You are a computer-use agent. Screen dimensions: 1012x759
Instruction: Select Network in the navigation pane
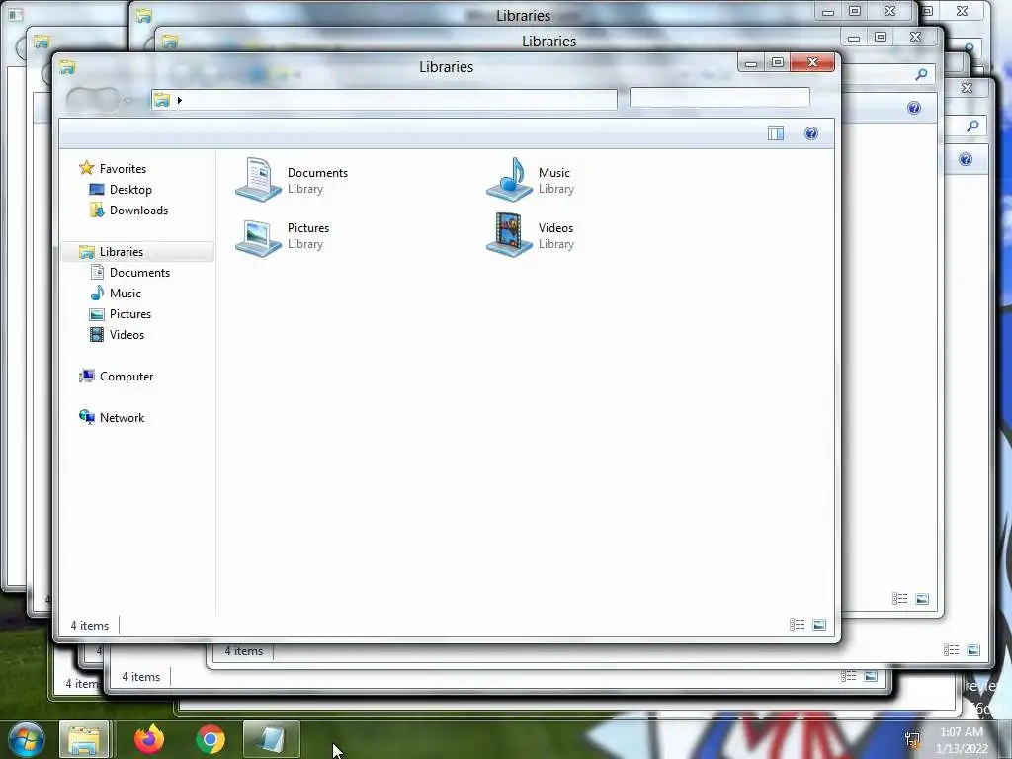pyautogui.click(x=112, y=418)
